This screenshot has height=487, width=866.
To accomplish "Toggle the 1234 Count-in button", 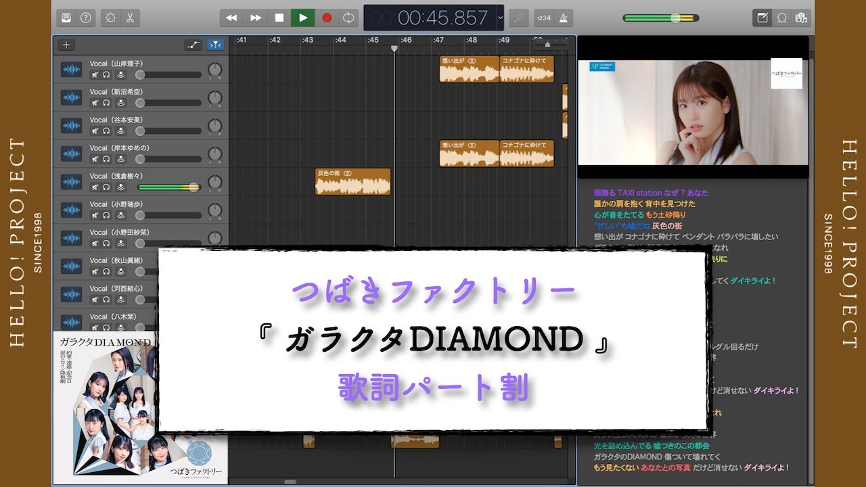I will pyautogui.click(x=544, y=18).
